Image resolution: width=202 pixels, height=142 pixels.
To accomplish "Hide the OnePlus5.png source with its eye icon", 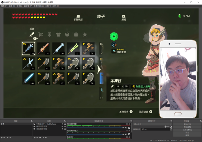I will [x=62, y=124].
